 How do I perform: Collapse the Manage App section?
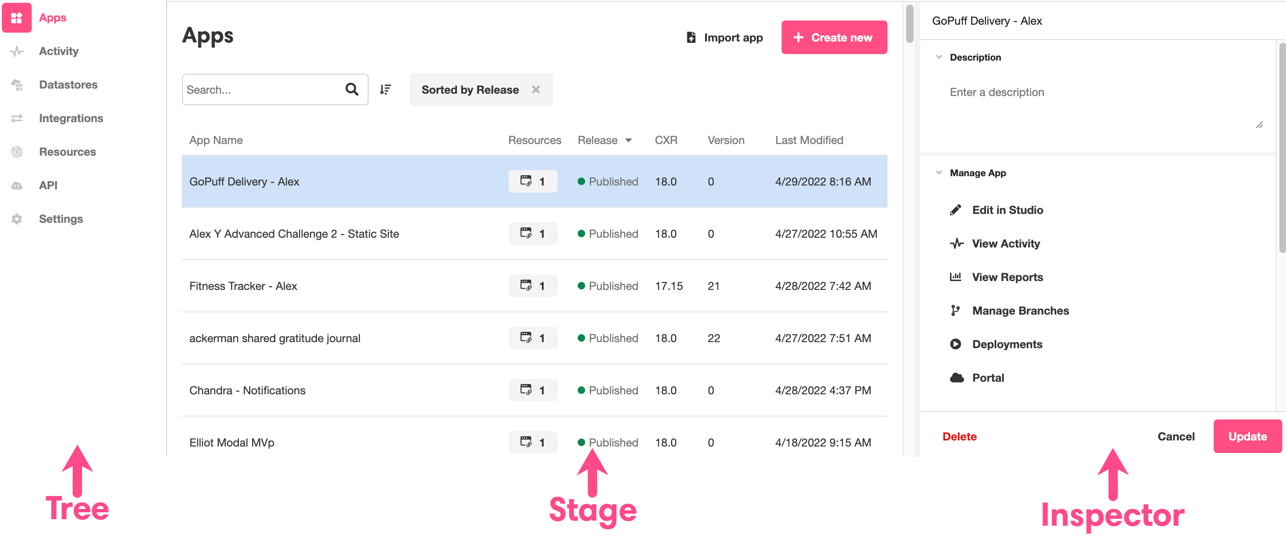[938, 172]
